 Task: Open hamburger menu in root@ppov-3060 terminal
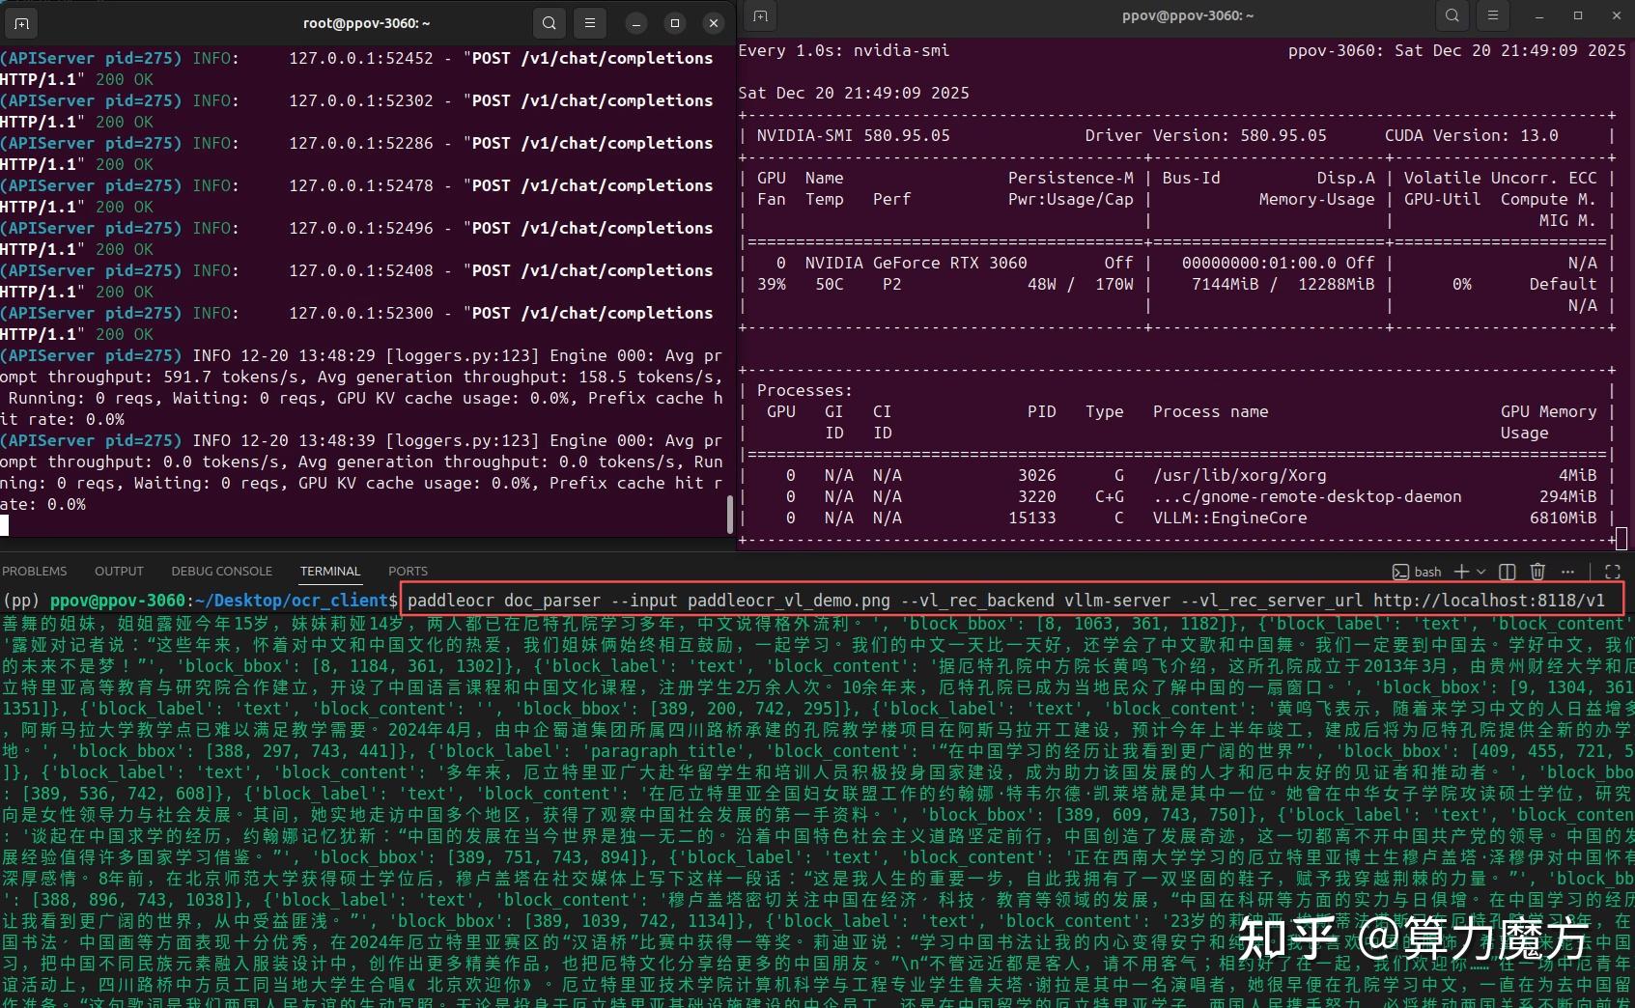589,22
